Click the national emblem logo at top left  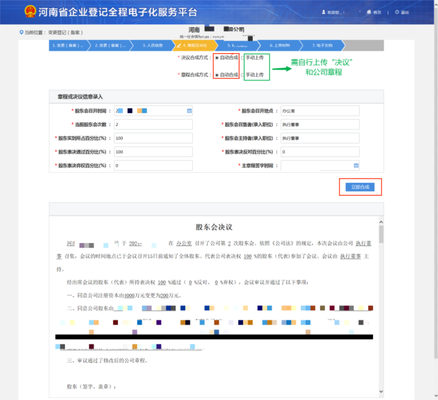pos(30,12)
